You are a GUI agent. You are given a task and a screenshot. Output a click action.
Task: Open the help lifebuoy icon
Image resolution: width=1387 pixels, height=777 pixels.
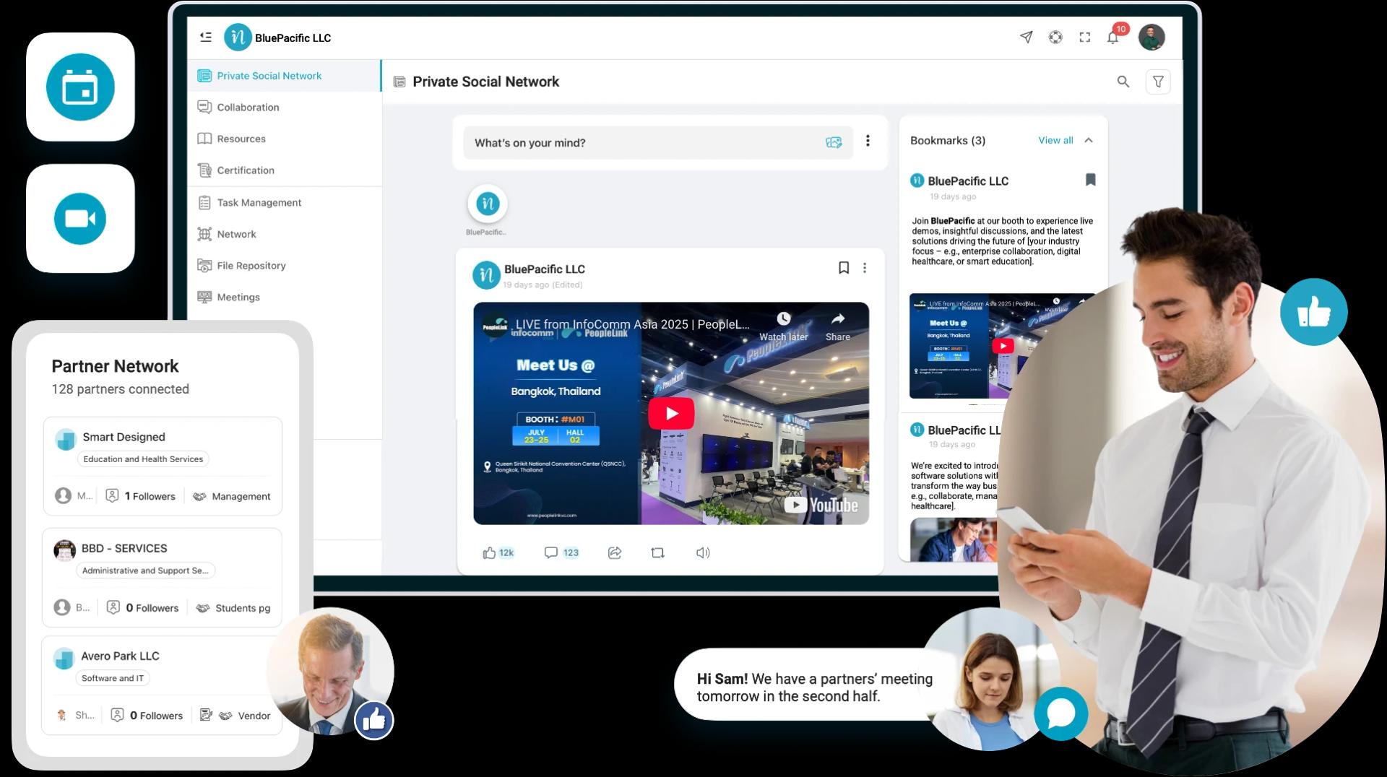(1055, 37)
